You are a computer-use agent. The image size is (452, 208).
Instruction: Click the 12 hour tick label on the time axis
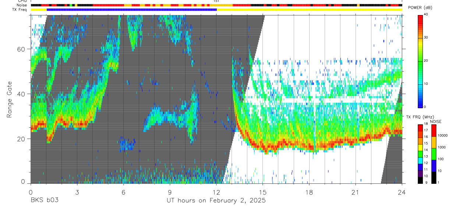pyautogui.click(x=216, y=192)
